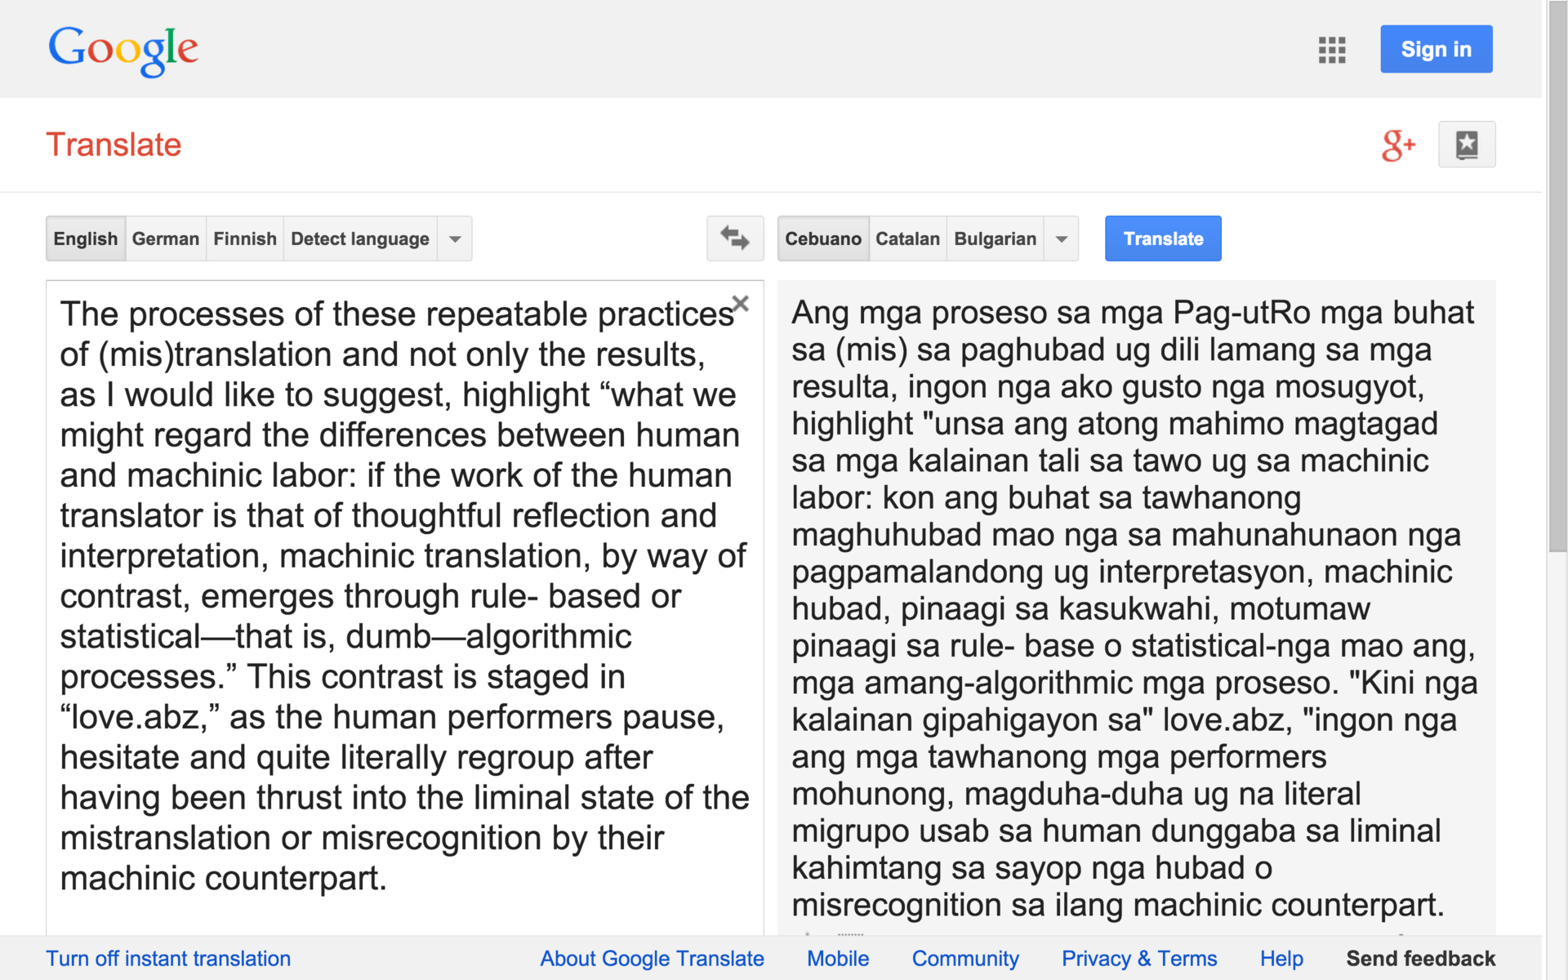Swap languages with the arrows icon
The image size is (1568, 980).
[x=734, y=238]
